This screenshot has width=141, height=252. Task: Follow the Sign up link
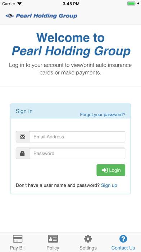[x=109, y=185]
